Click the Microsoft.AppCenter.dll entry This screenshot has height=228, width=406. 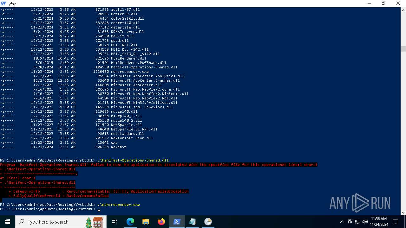tap(136, 85)
